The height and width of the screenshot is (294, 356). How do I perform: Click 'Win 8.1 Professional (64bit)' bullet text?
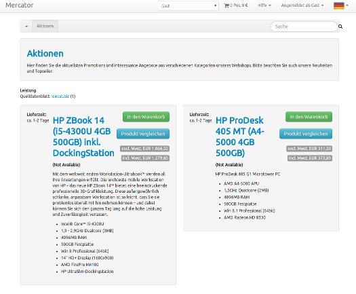coord(250,210)
